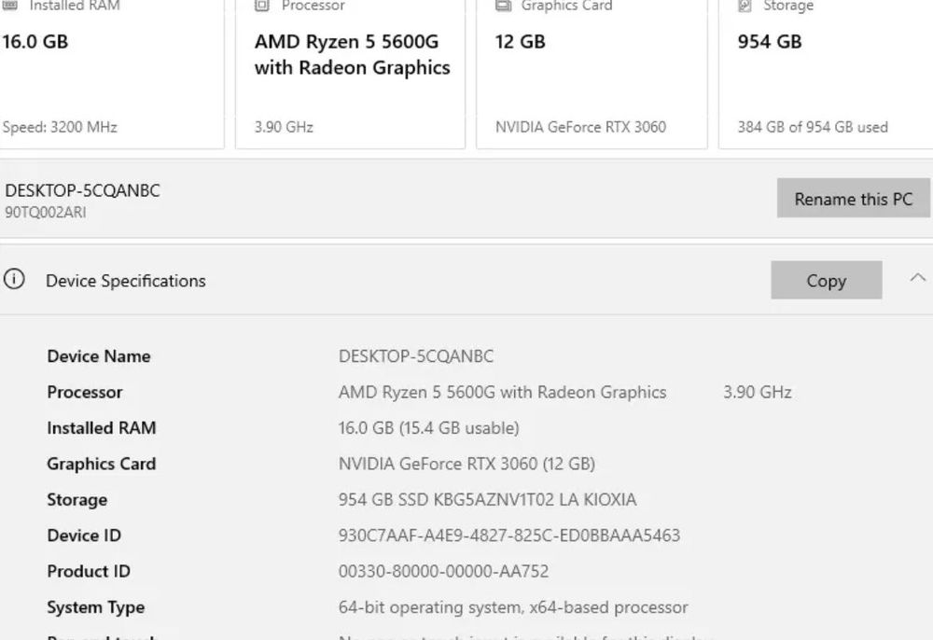Click the DESKTOP-5CQANBC name in the PC header
The width and height of the screenshot is (933, 640).
click(83, 190)
